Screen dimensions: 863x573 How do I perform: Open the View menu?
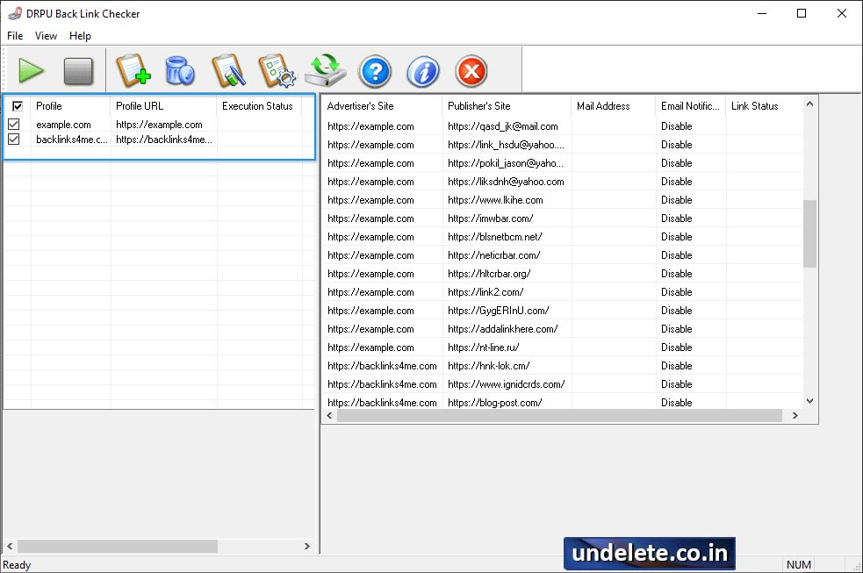click(x=46, y=36)
